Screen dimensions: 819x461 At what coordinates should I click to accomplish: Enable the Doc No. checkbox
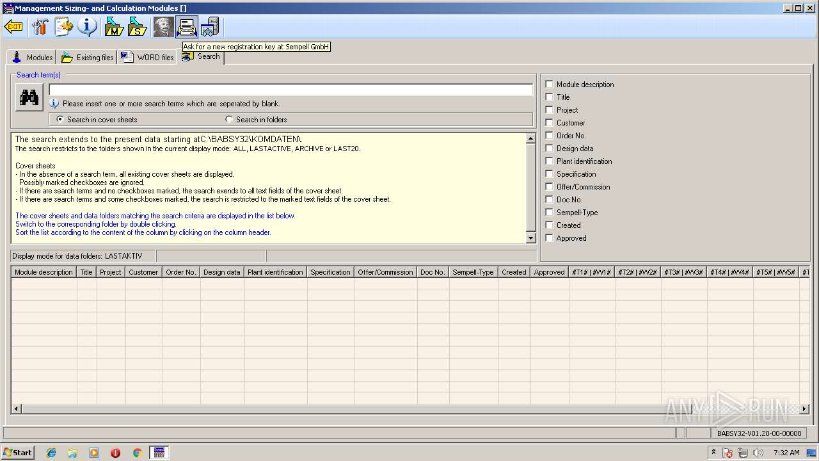[x=549, y=199]
